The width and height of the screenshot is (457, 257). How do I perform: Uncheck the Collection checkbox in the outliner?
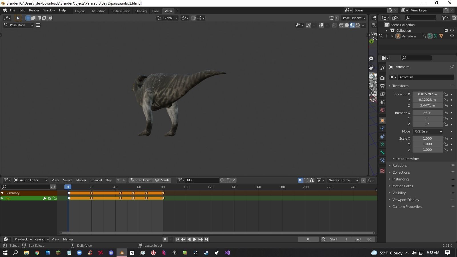tap(446, 30)
